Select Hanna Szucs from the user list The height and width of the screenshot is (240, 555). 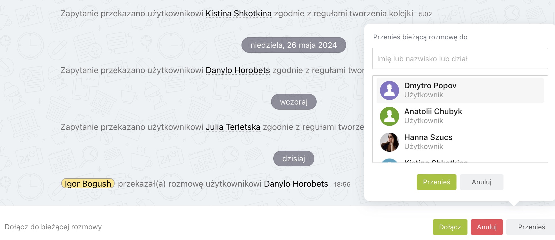(460, 142)
